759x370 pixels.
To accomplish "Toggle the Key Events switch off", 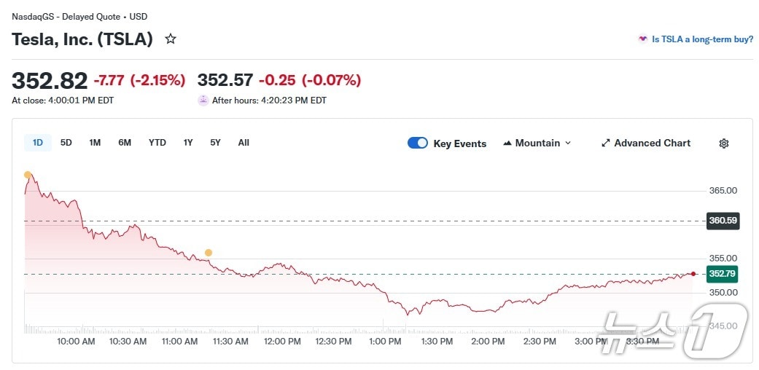I will point(418,143).
